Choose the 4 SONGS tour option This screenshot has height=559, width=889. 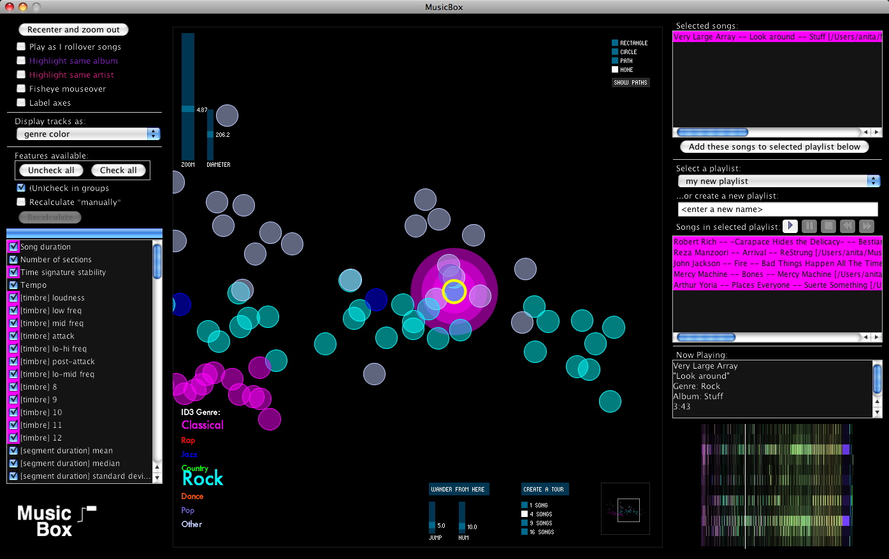point(524,514)
